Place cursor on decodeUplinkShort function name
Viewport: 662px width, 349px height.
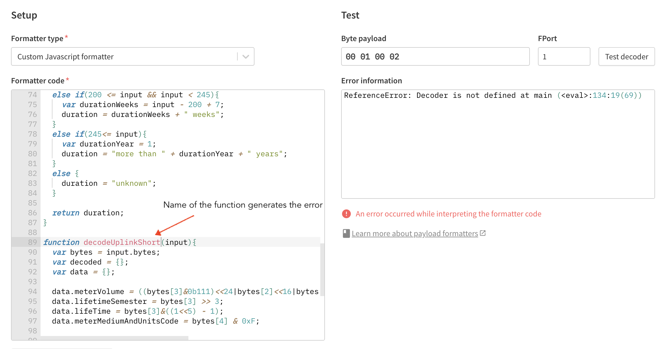point(122,242)
